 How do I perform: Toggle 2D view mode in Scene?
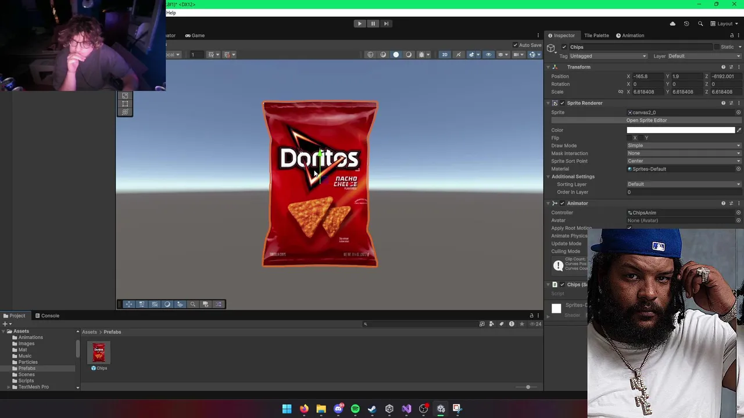(x=445, y=55)
